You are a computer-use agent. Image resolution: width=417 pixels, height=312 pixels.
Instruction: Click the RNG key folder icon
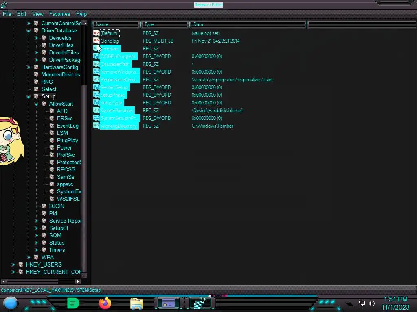click(36, 82)
